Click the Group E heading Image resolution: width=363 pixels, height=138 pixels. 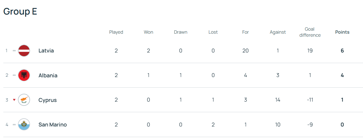click(x=20, y=12)
